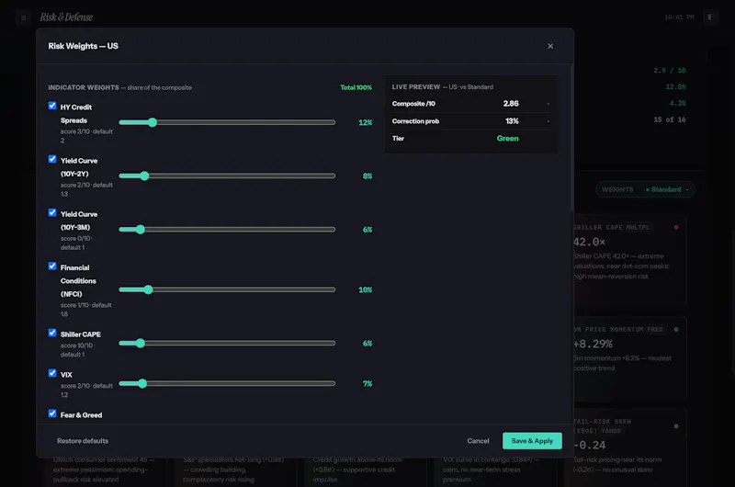Image resolution: width=735 pixels, height=487 pixels.
Task: Toggle the VIX indicator checkbox
Action: (x=52, y=373)
